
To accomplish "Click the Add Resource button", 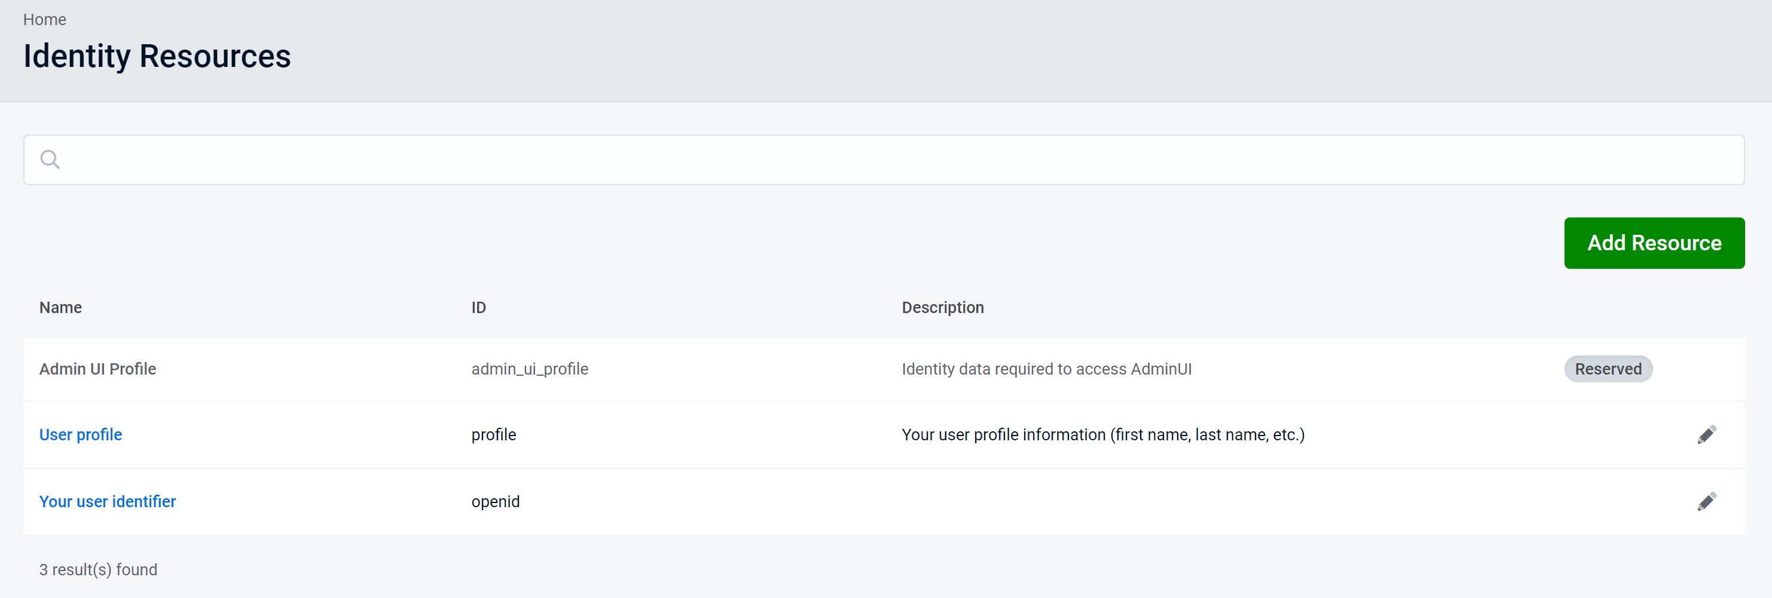I will click(x=1654, y=243).
